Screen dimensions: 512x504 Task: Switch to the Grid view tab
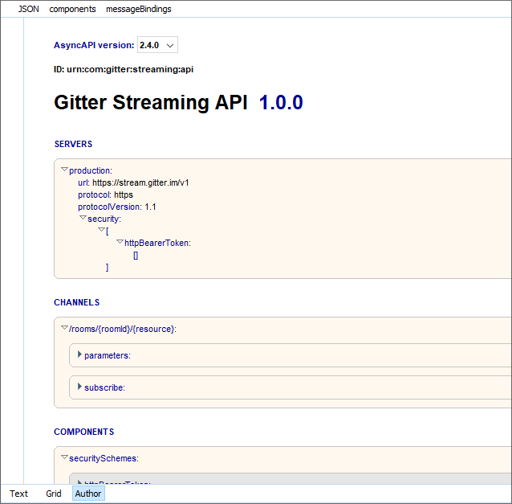(x=54, y=494)
